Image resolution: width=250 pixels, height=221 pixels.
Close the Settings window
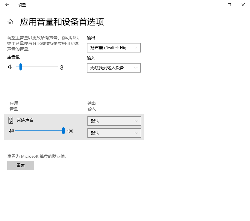pyautogui.click(x=243, y=5)
